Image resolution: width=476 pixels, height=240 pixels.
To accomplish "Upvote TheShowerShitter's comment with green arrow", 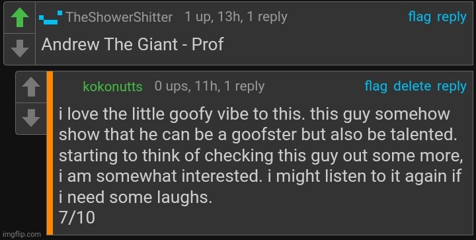I will pyautogui.click(x=20, y=18).
